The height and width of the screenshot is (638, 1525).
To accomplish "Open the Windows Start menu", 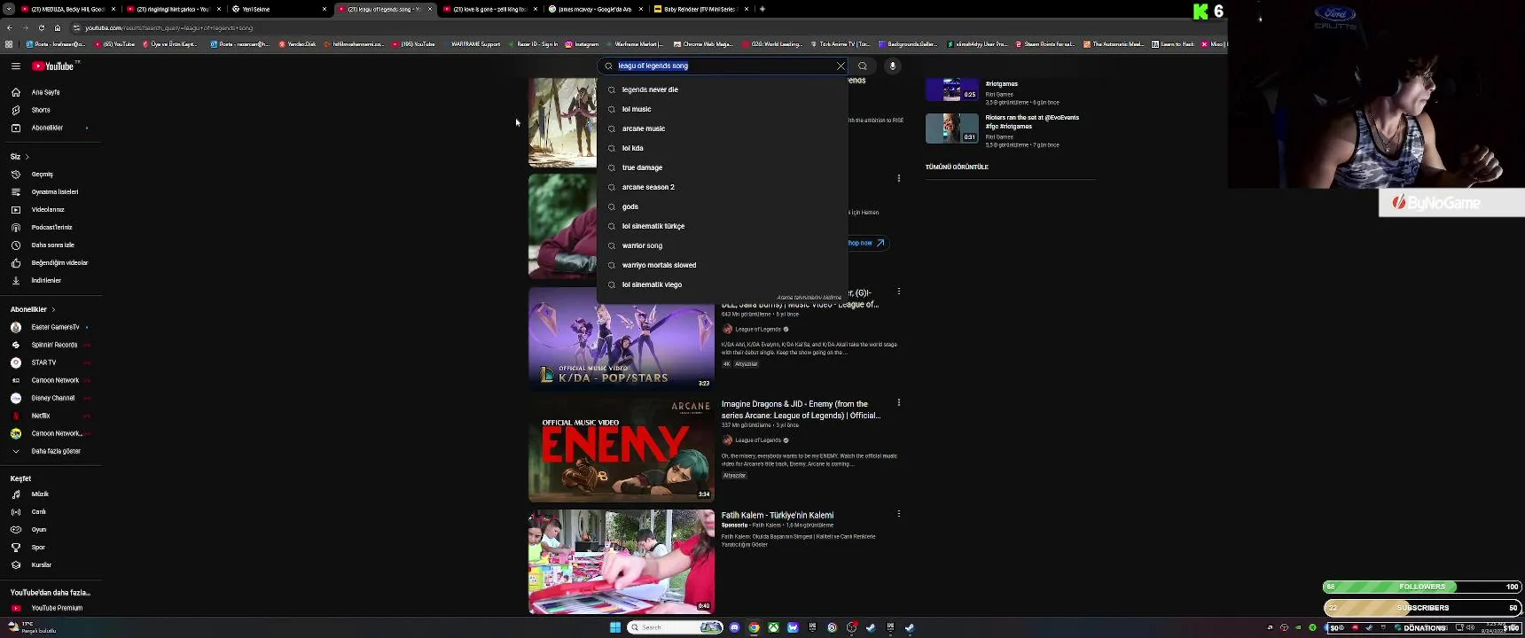I will (x=615, y=627).
